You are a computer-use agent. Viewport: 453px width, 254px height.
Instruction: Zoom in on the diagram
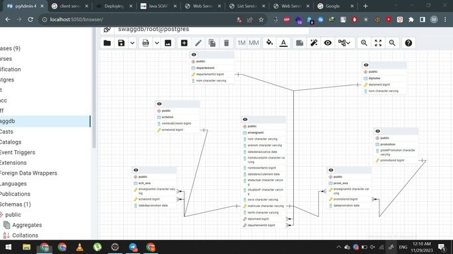(x=364, y=43)
